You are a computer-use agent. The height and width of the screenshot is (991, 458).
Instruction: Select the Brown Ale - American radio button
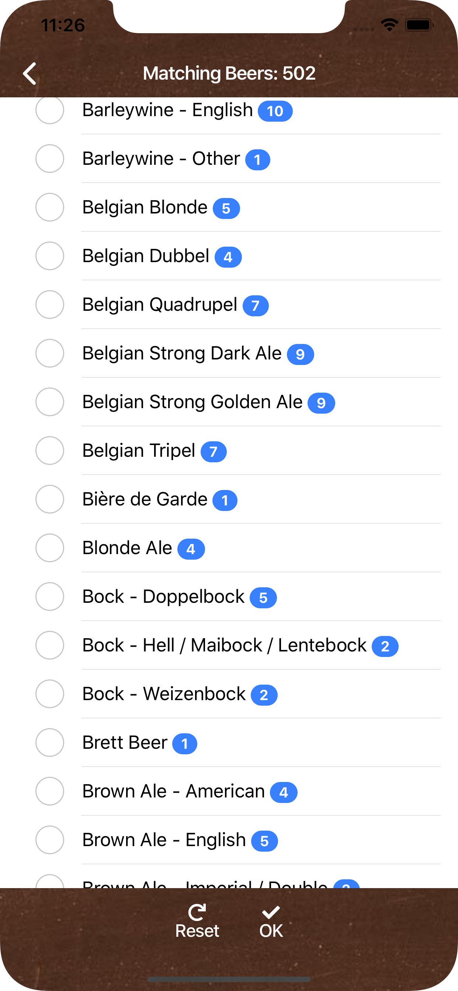click(50, 791)
